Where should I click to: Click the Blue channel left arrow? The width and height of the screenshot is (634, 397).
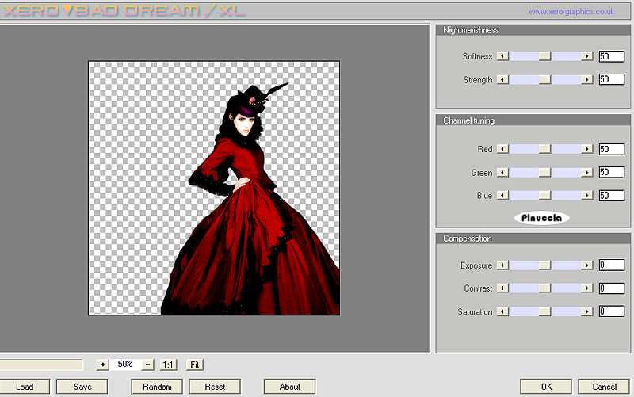coord(502,196)
